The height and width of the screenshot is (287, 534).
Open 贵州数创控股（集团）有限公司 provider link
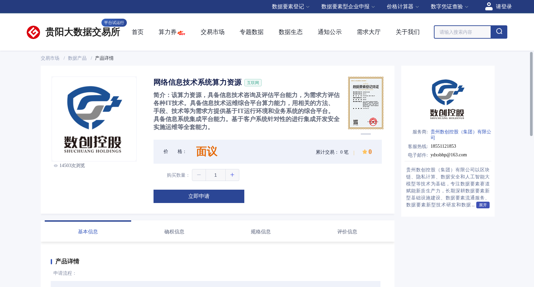tap(461, 135)
